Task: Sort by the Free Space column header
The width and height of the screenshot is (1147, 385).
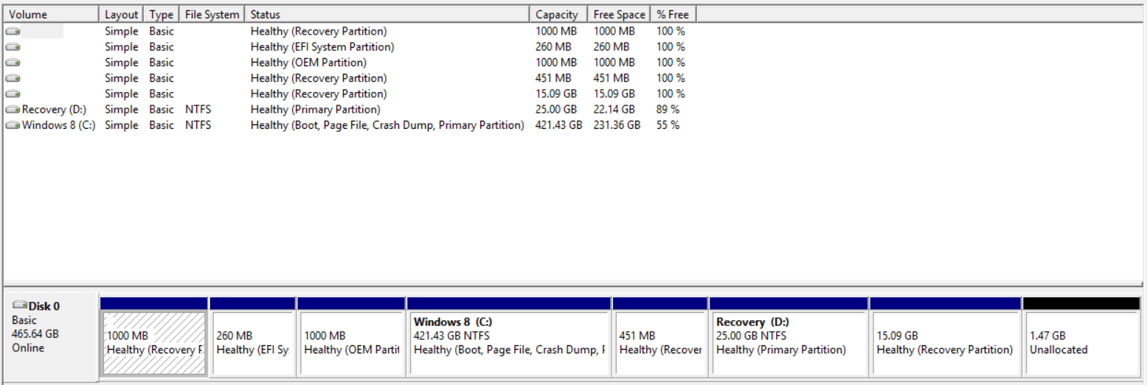Action: pyautogui.click(x=619, y=14)
